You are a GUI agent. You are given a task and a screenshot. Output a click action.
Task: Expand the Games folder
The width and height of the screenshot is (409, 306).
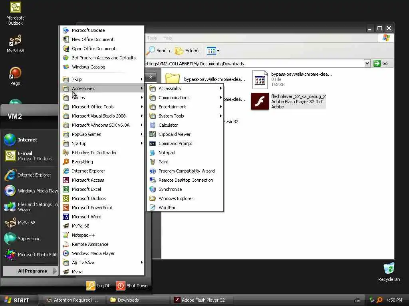102,98
